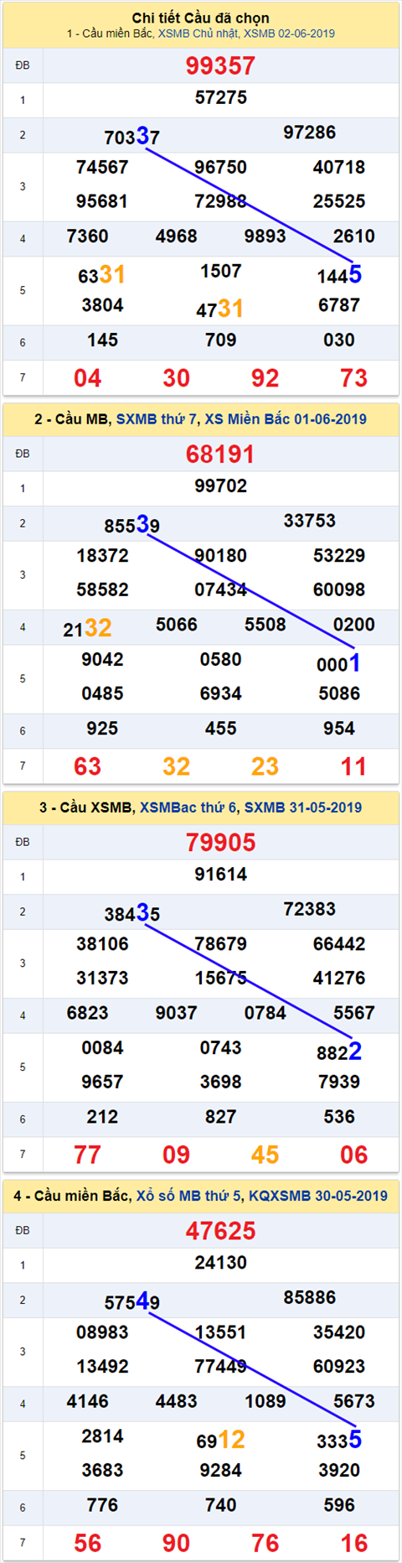The image size is (402, 1563).
Task: Select second prize number 85539
Action: point(131,524)
